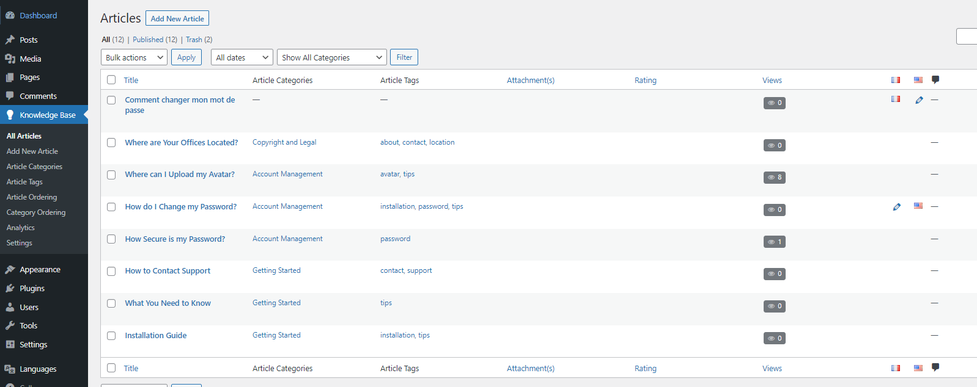Expand the All dates filter dropdown
The height and width of the screenshot is (387, 977).
pos(242,57)
